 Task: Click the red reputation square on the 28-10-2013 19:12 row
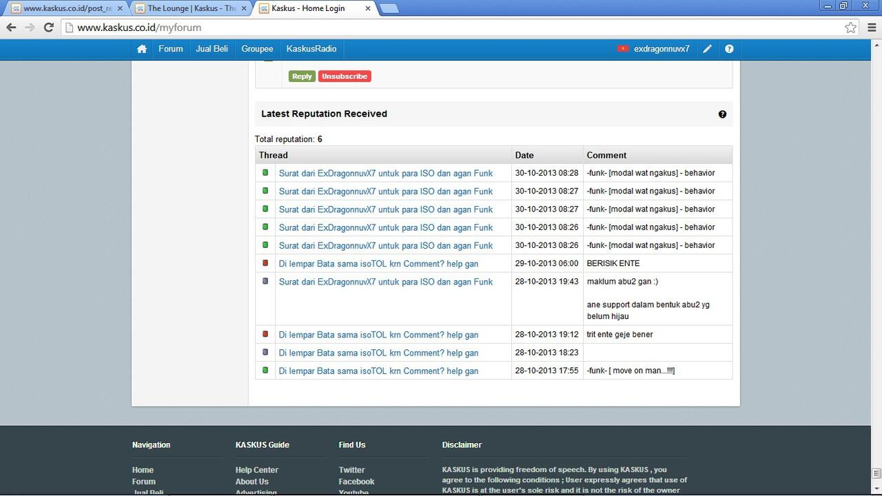[265, 334]
